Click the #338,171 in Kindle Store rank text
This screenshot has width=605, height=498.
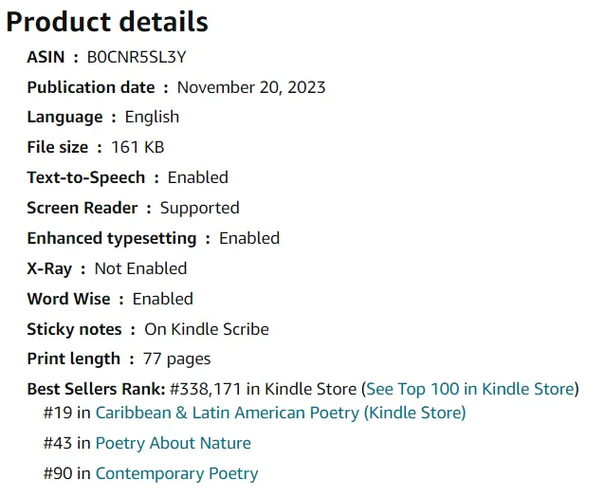pos(263,389)
